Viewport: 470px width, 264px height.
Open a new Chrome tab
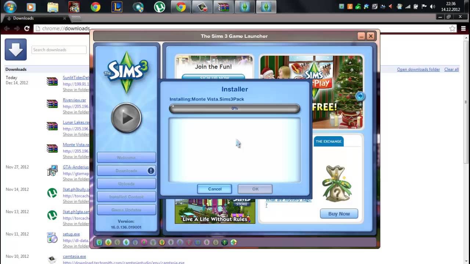76,18
